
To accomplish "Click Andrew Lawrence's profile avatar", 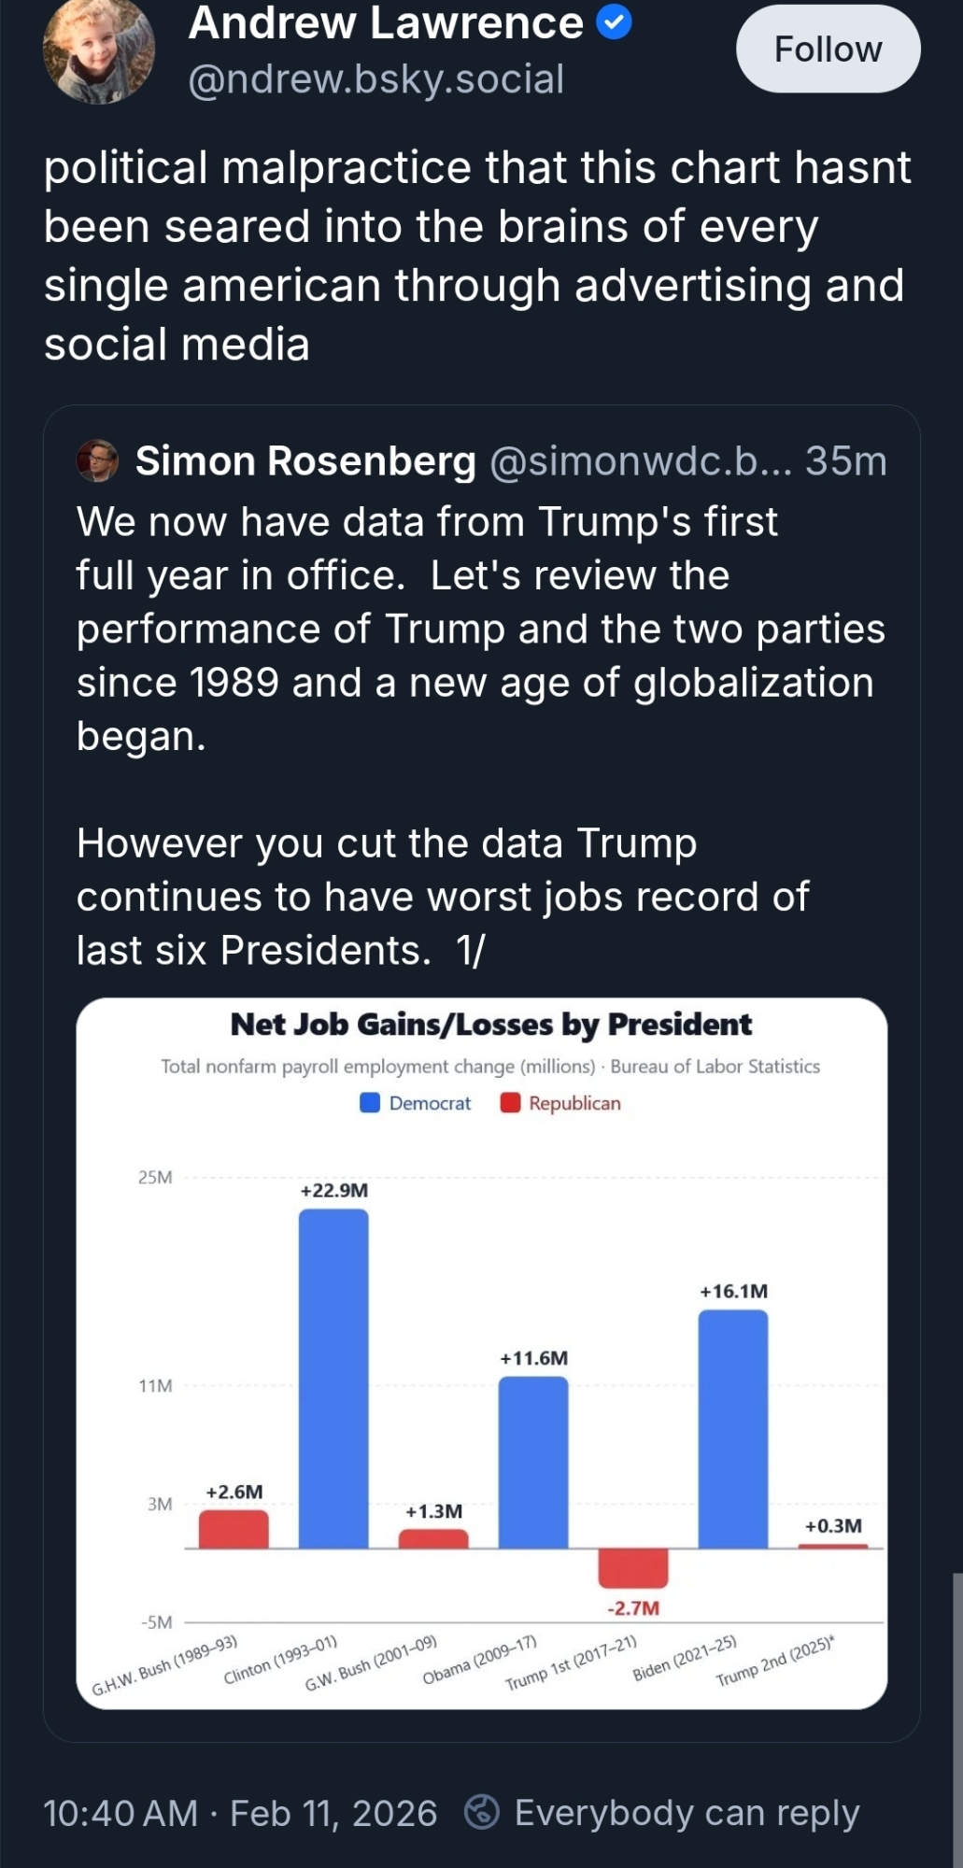I will click(99, 50).
